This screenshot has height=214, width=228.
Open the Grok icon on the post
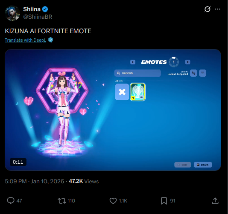207,9
